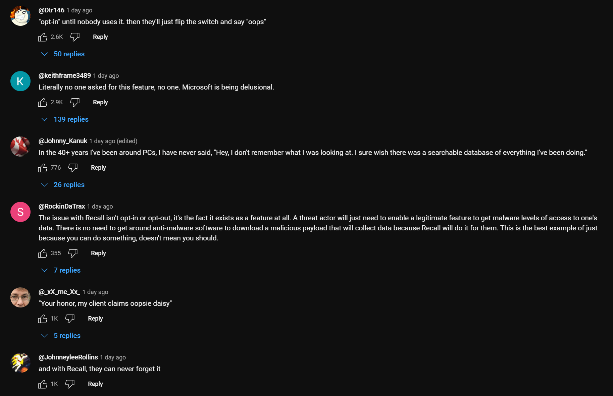613x396 pixels.
Task: Like the @JohnneyleeRollins comment
Action: (x=43, y=384)
